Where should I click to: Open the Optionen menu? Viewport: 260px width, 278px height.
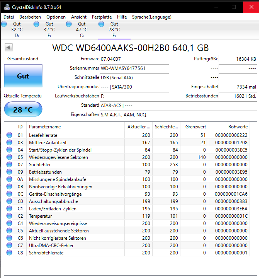pyautogui.click(x=56, y=17)
